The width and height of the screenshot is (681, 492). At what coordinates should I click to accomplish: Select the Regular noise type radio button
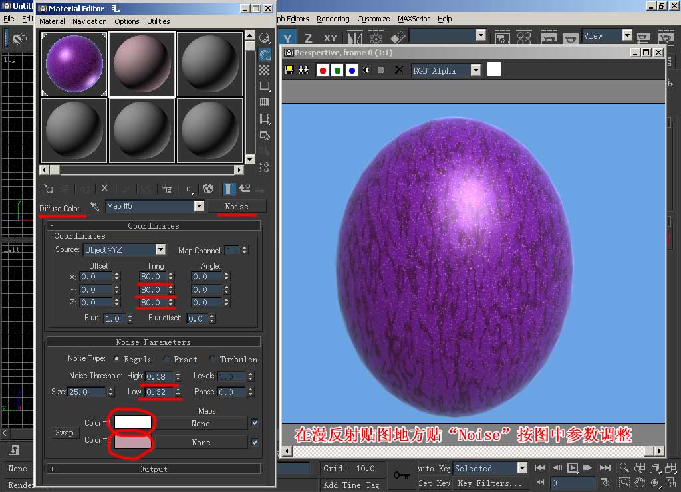click(117, 358)
